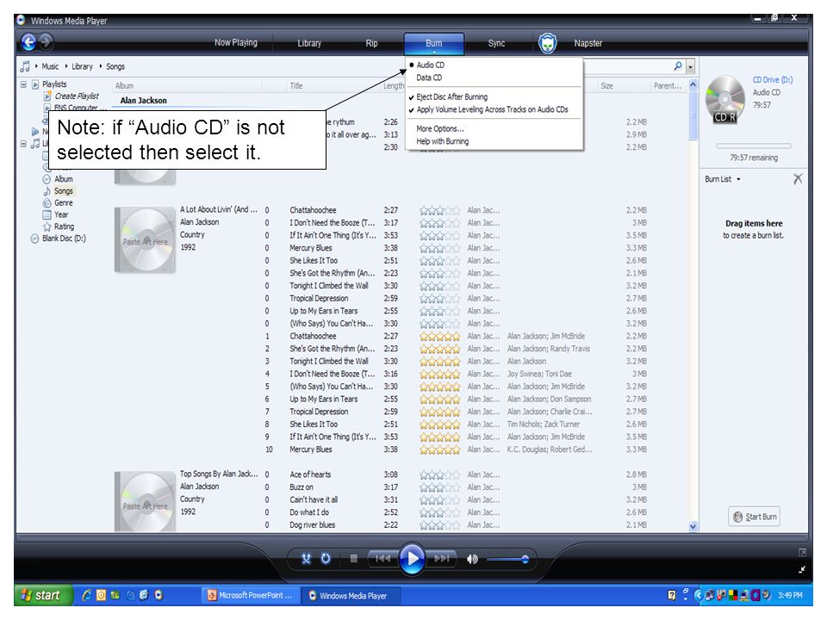Screen dimensions: 827x620
Task: Click scroll down arrow of song list
Action: coord(693,526)
